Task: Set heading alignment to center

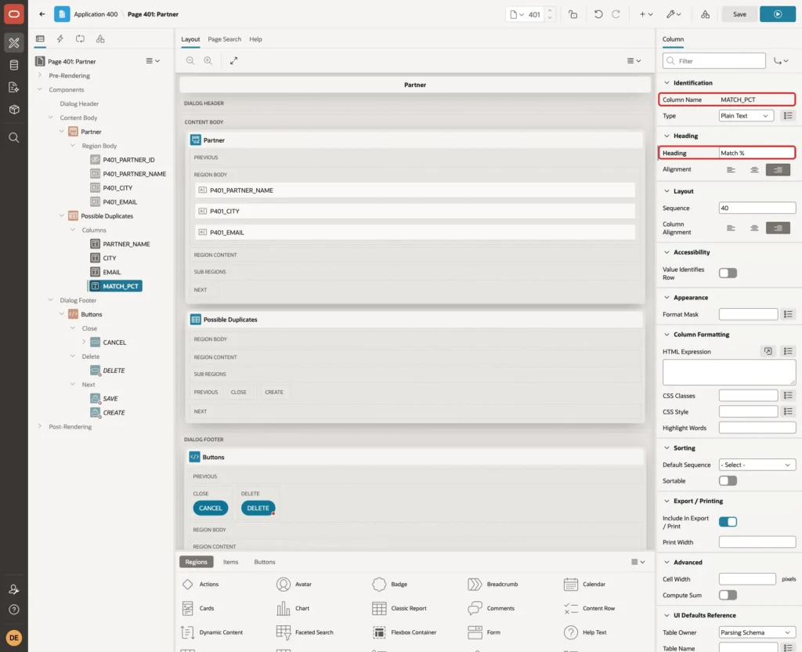Action: [x=754, y=169]
